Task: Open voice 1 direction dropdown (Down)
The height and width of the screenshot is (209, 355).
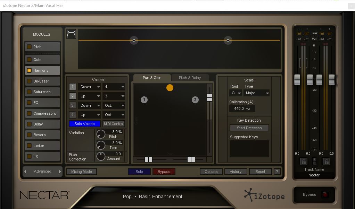Action: pos(89,87)
